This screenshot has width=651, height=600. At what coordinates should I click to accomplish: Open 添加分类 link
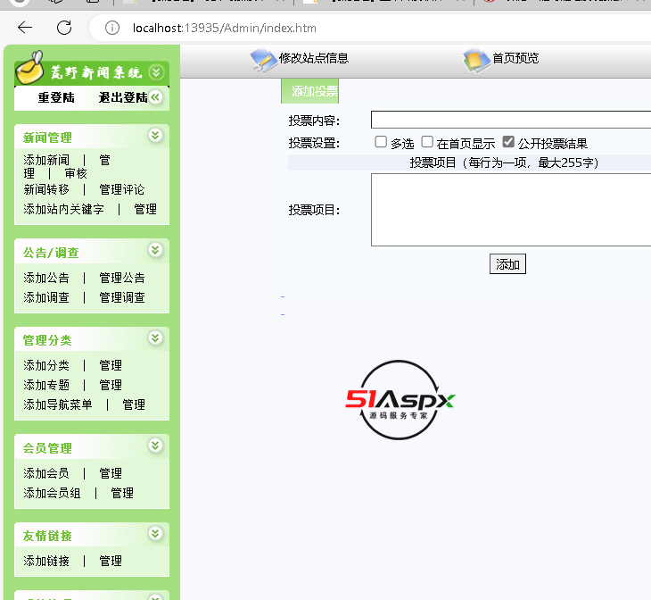click(x=46, y=365)
